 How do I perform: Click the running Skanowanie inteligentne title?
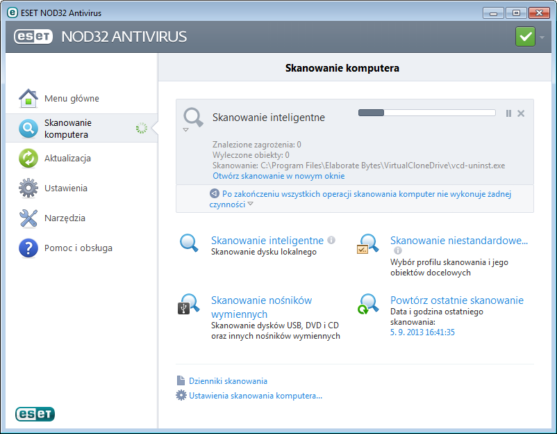click(x=269, y=118)
